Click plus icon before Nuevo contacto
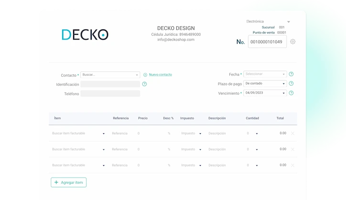 point(145,75)
